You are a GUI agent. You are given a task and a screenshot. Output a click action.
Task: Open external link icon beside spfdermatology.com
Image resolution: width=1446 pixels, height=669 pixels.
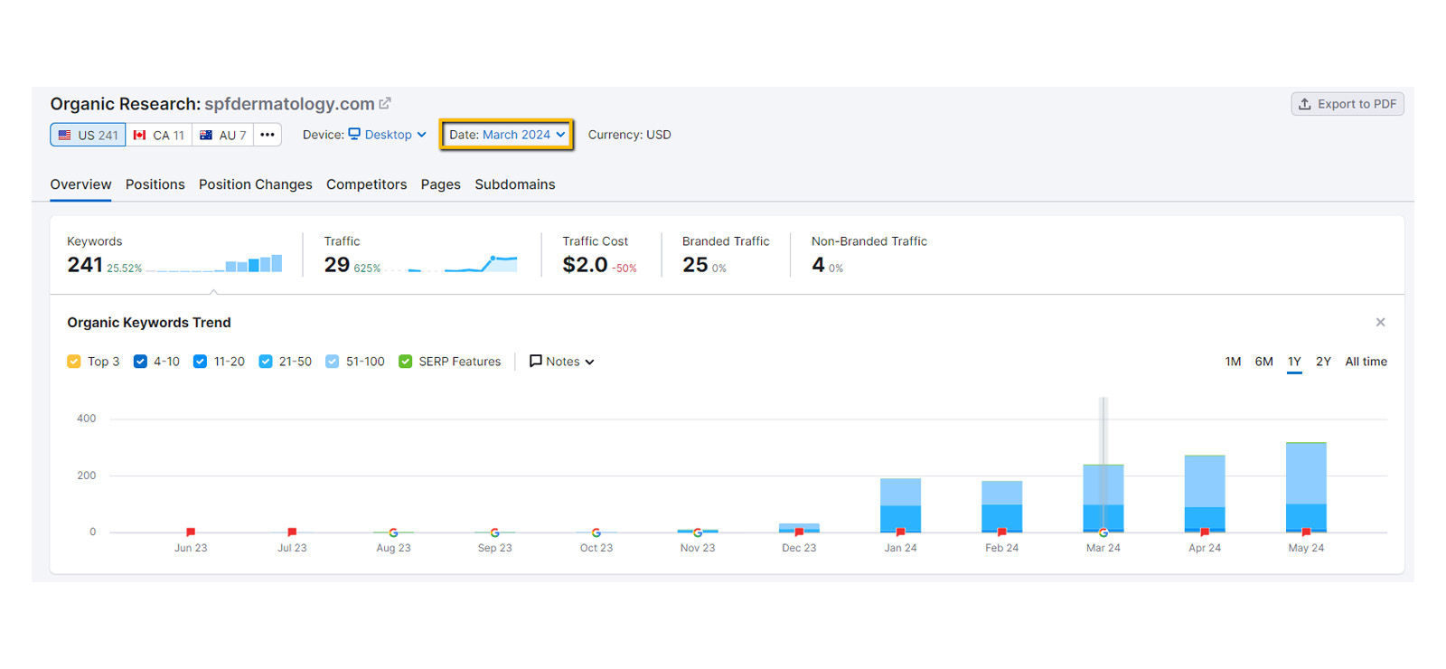[385, 104]
